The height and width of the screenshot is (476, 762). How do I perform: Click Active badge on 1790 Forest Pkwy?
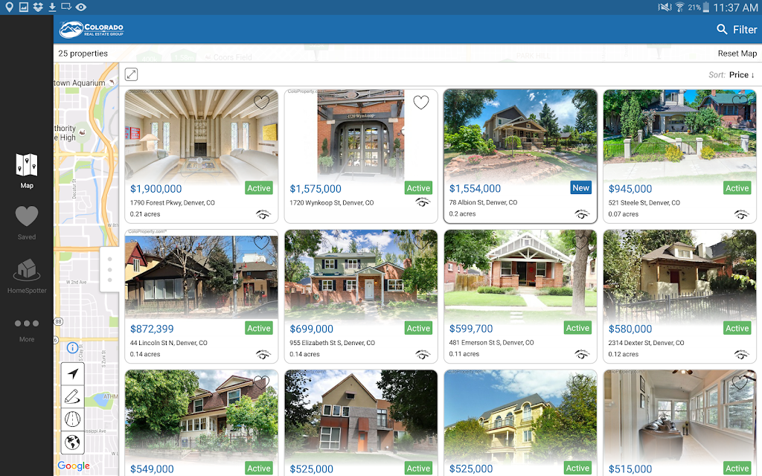[258, 188]
